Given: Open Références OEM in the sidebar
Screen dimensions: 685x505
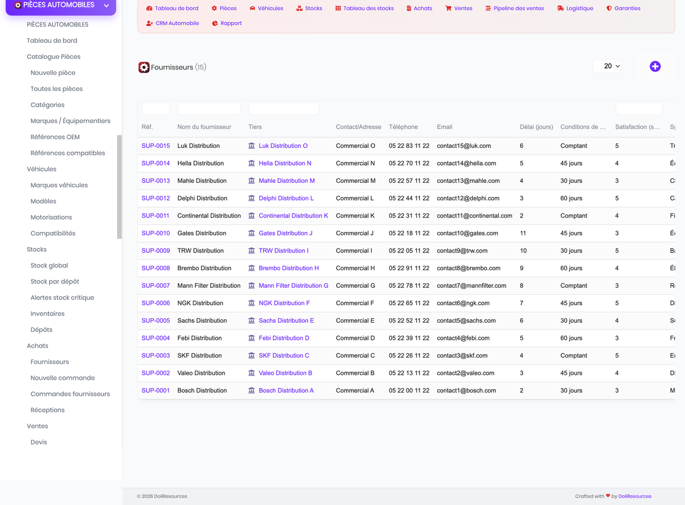Looking at the screenshot, I should [x=55, y=137].
